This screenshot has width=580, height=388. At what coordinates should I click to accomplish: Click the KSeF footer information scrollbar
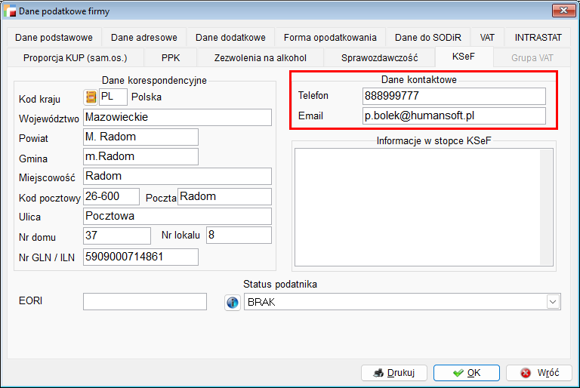[x=548, y=206]
